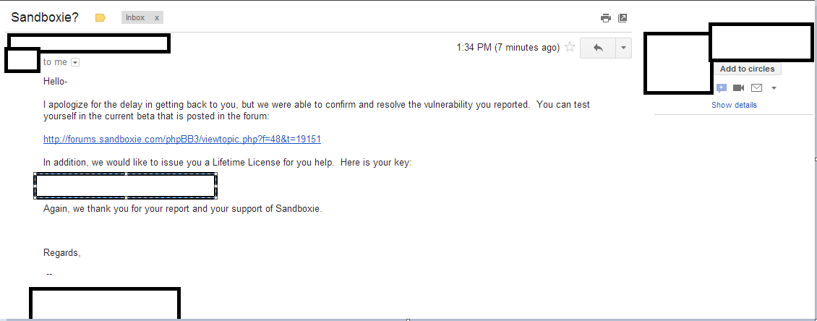
Task: Print the Sandboxie email
Action: click(606, 18)
